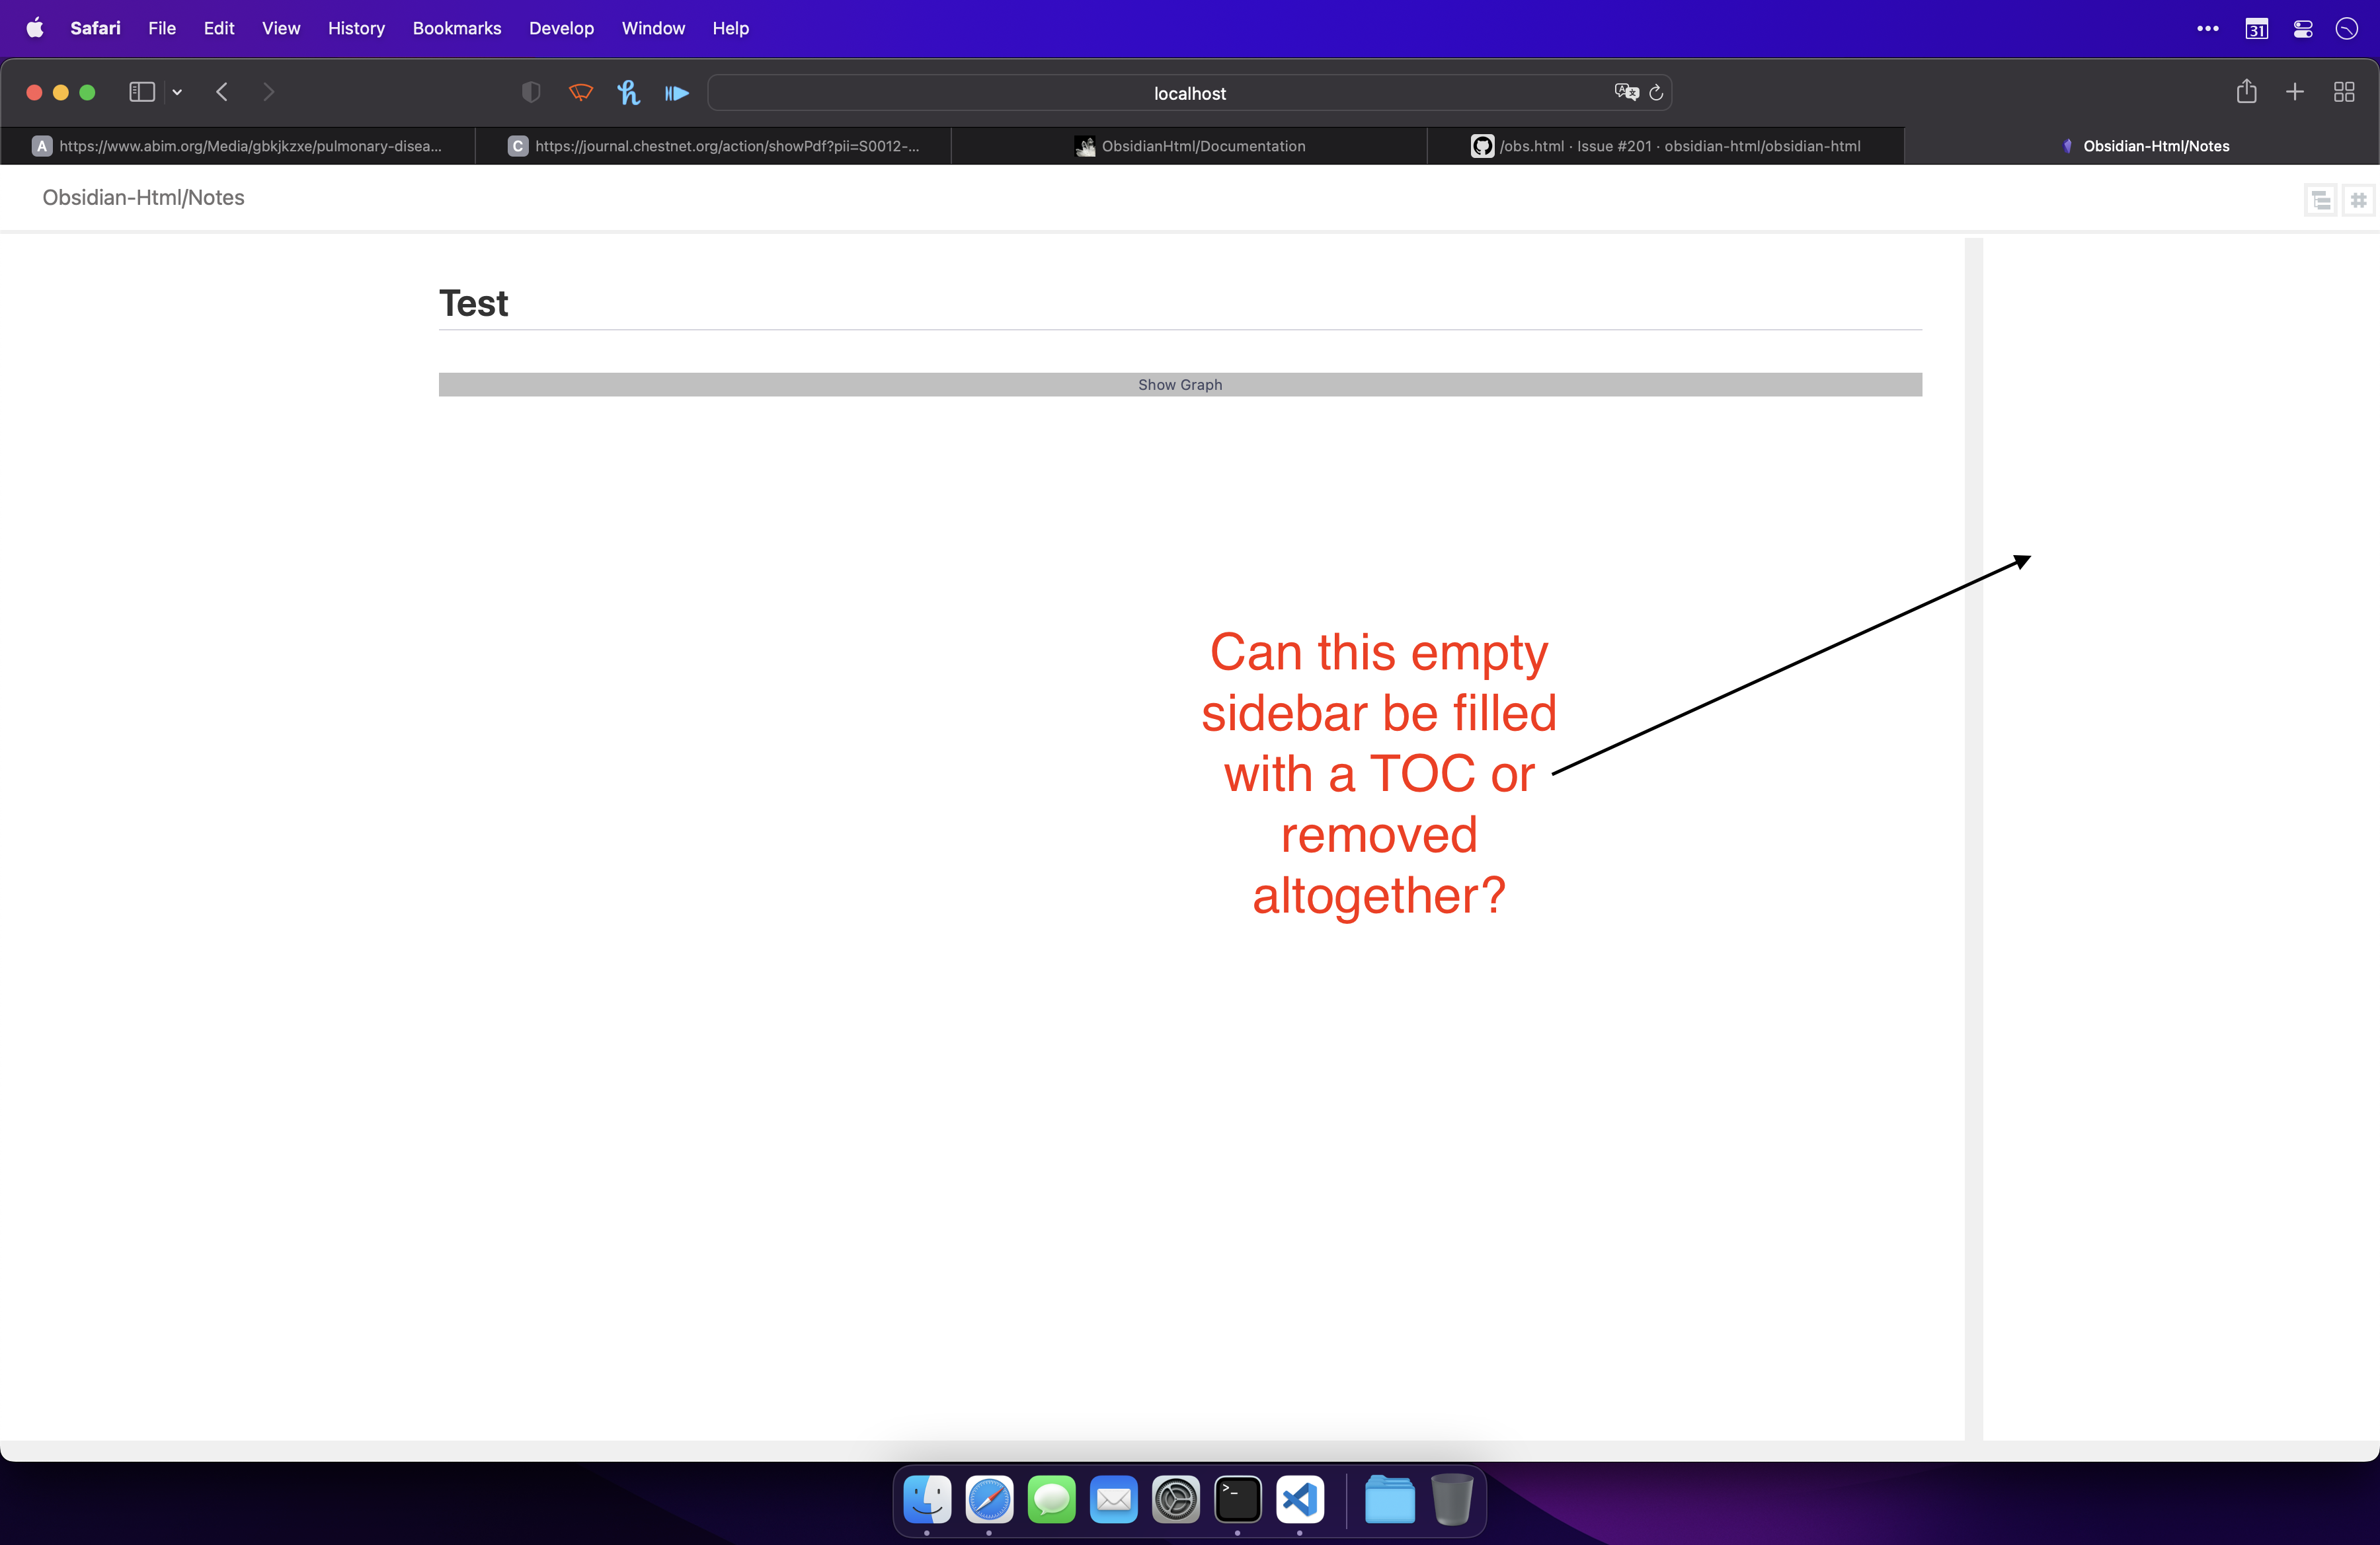2380x1545 pixels.
Task: Click the blue Hush extension icon
Action: coord(629,92)
